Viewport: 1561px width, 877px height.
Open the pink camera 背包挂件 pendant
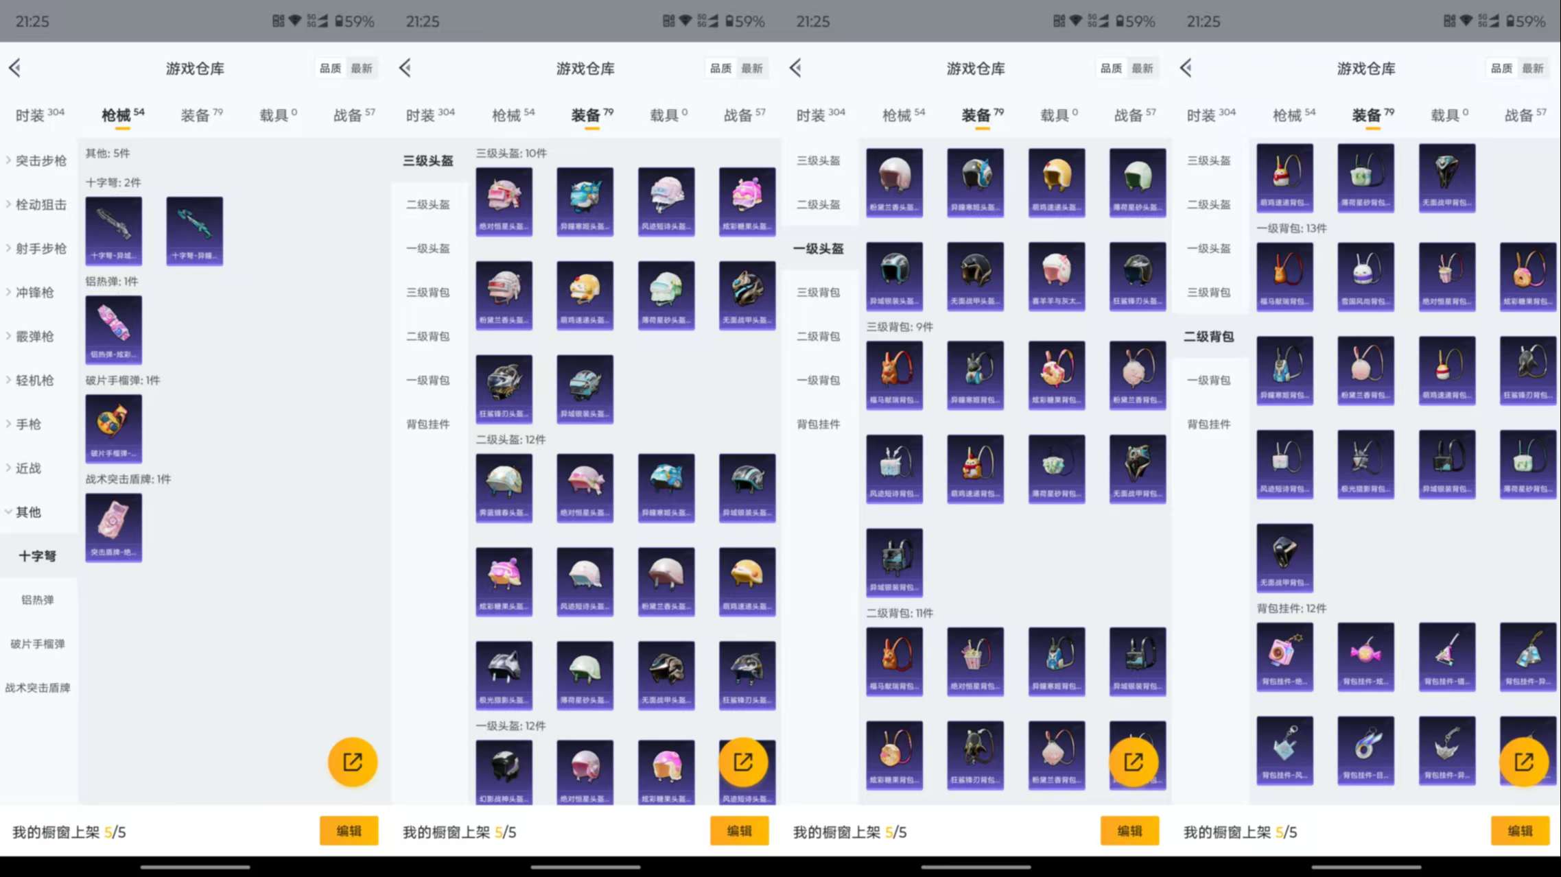pos(1284,656)
